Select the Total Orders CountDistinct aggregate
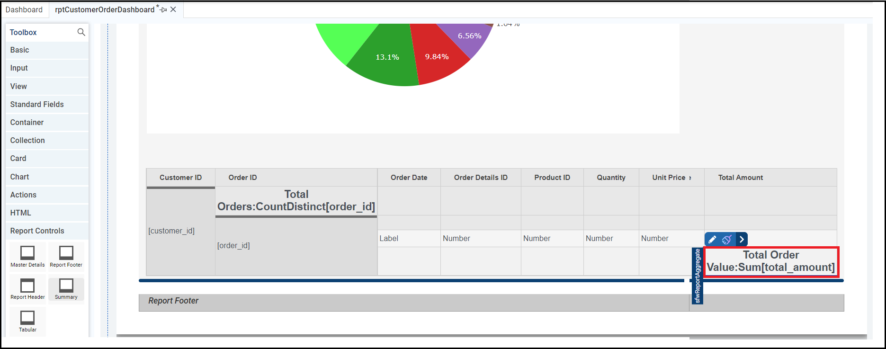 click(296, 201)
